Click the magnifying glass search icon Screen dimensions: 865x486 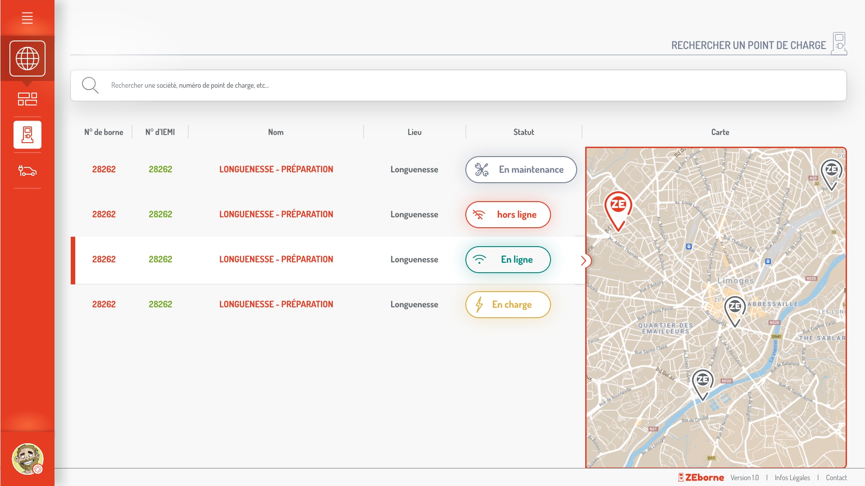[x=90, y=85]
